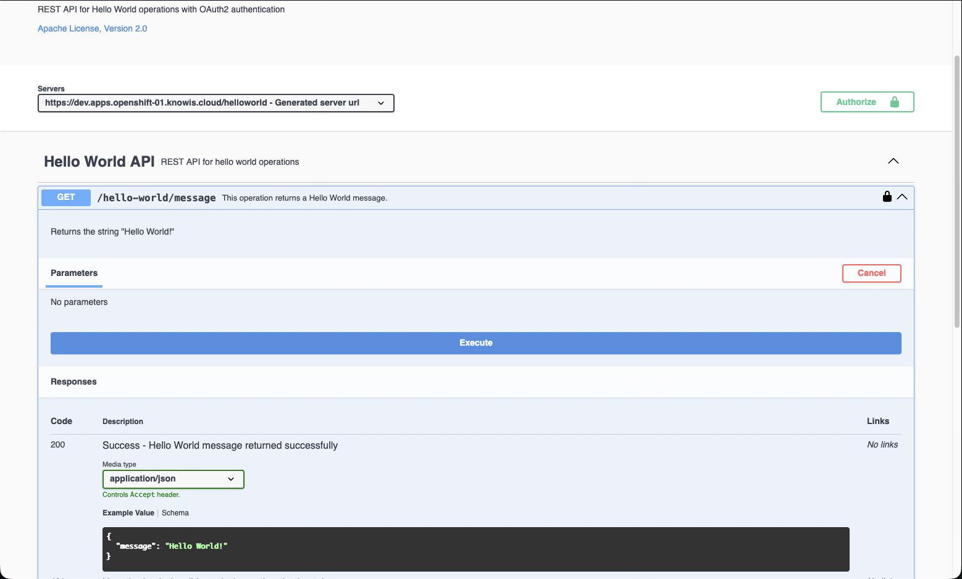Click the green Authorize button
Viewport: 962px width, 579px height.
(x=867, y=102)
